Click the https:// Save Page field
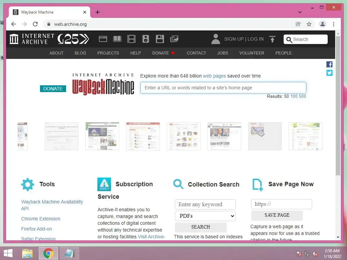The image size is (347, 260). point(282,204)
